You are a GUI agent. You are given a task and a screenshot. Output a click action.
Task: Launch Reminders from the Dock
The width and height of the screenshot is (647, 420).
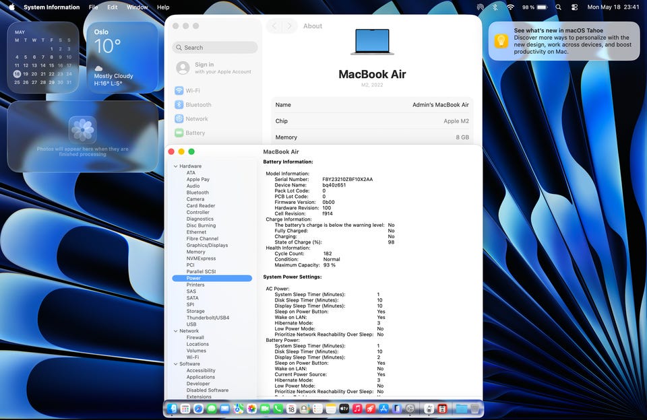pyautogui.click(x=317, y=409)
